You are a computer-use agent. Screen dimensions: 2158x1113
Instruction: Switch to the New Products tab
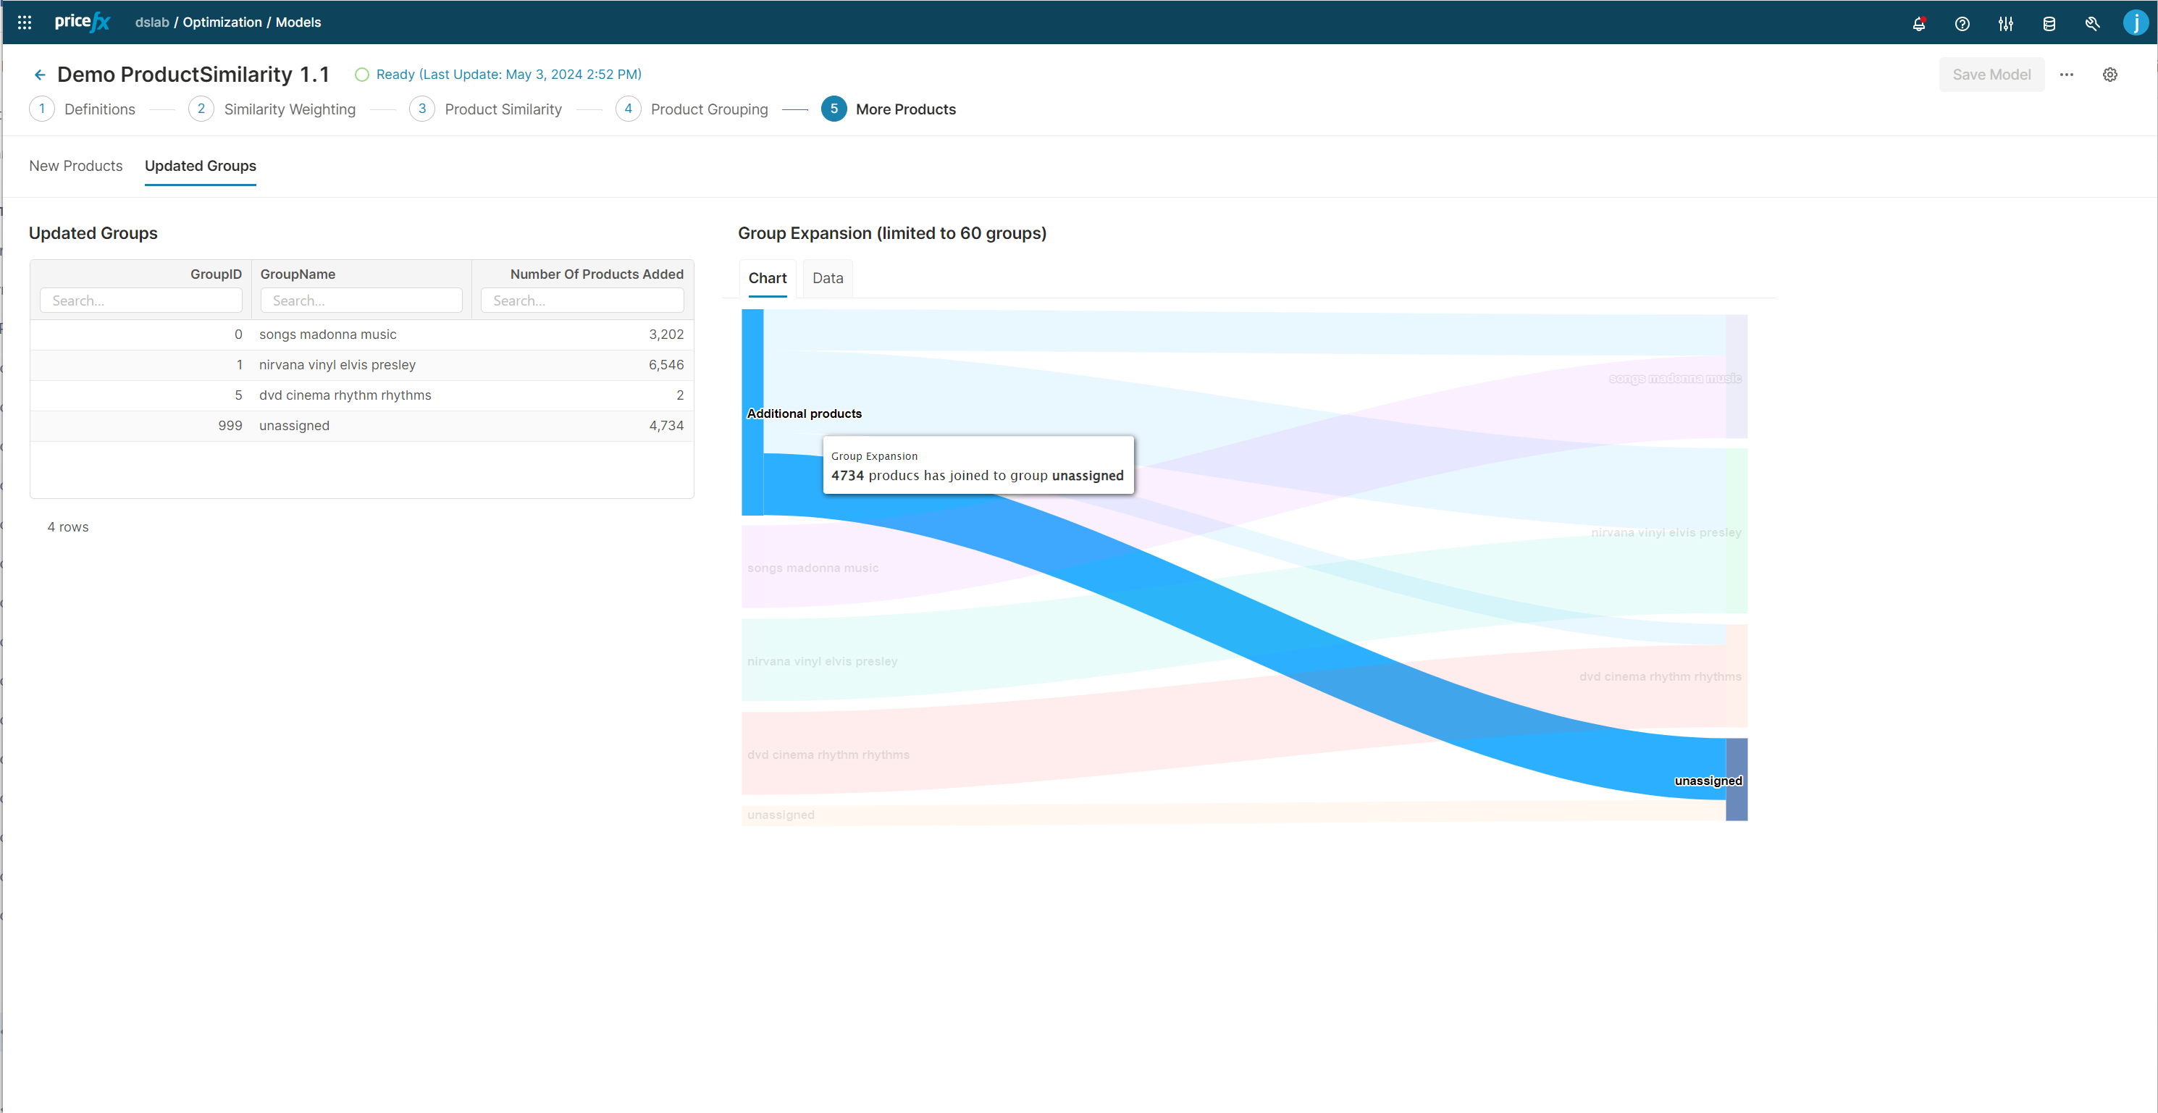[75, 166]
